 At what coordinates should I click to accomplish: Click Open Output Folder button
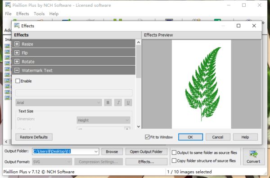click(146, 151)
